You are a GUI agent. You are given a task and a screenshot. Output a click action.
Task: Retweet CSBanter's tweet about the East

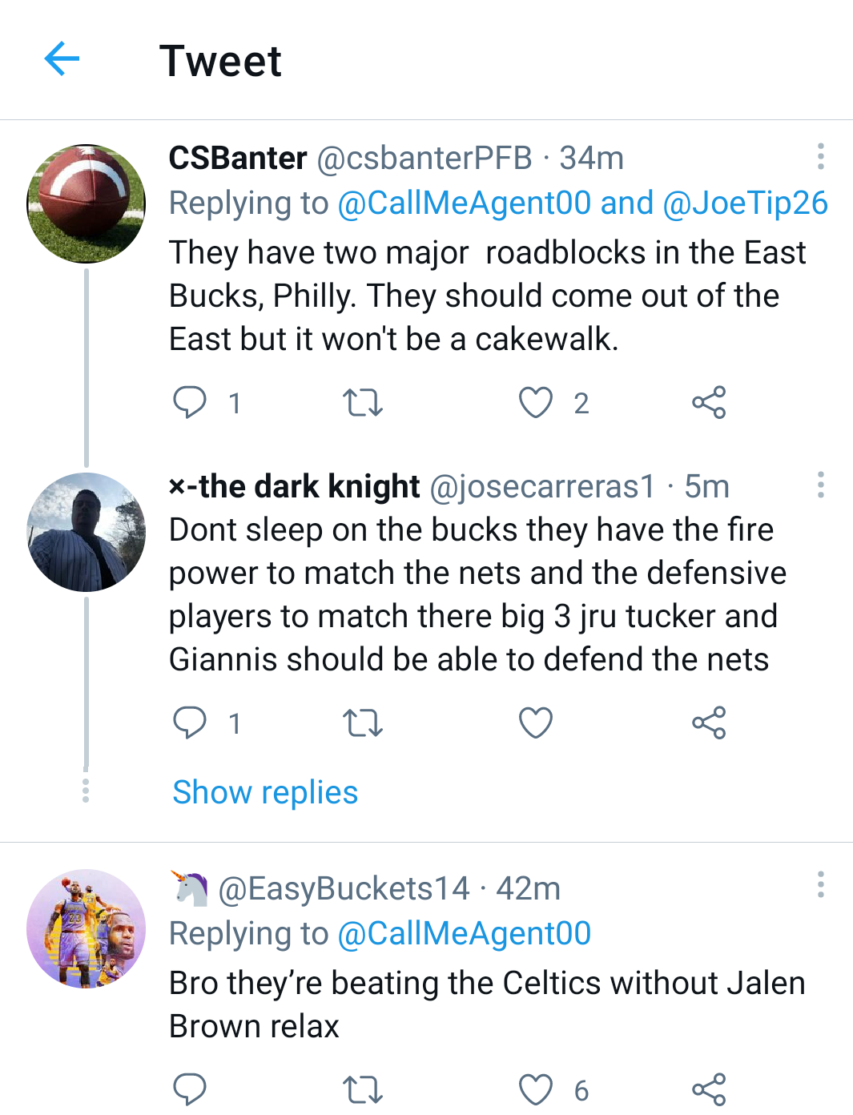point(363,402)
